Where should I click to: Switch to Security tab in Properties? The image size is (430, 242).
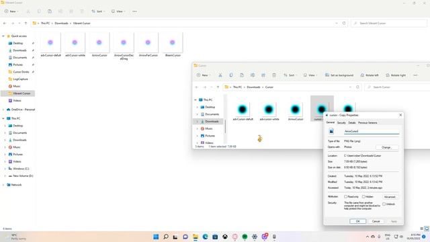341,122
